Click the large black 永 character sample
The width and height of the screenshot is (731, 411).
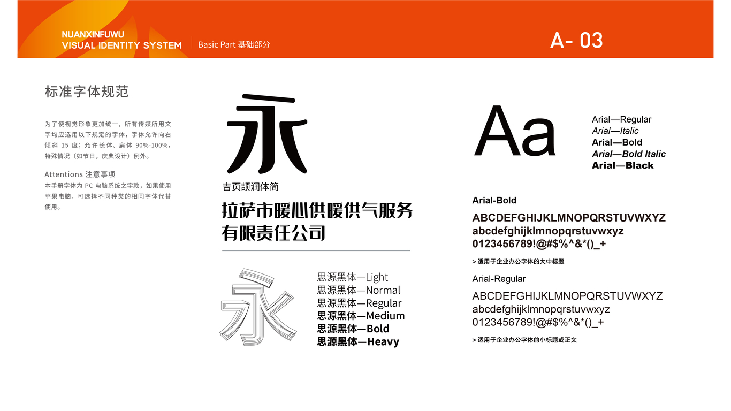tap(268, 134)
